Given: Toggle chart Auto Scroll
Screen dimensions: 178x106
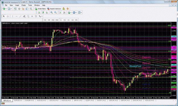Looking at the screenshot, I should [60, 13].
